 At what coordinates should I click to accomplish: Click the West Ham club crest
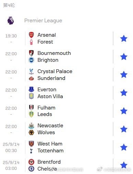coord(31,144)
